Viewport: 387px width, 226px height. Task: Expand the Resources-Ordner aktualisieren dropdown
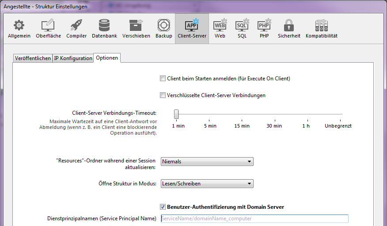[x=207, y=162]
